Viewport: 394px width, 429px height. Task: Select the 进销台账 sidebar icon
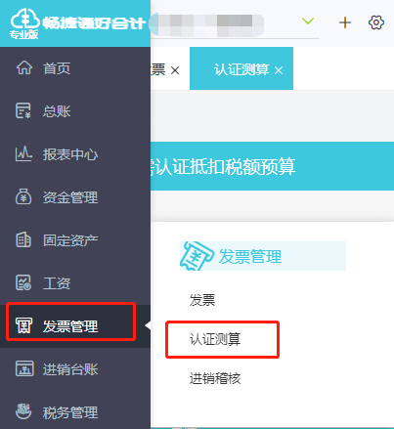(x=24, y=368)
